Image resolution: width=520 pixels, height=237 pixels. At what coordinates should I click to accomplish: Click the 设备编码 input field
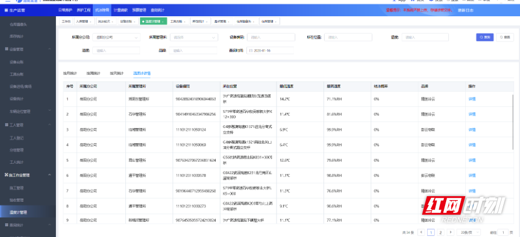(271, 38)
